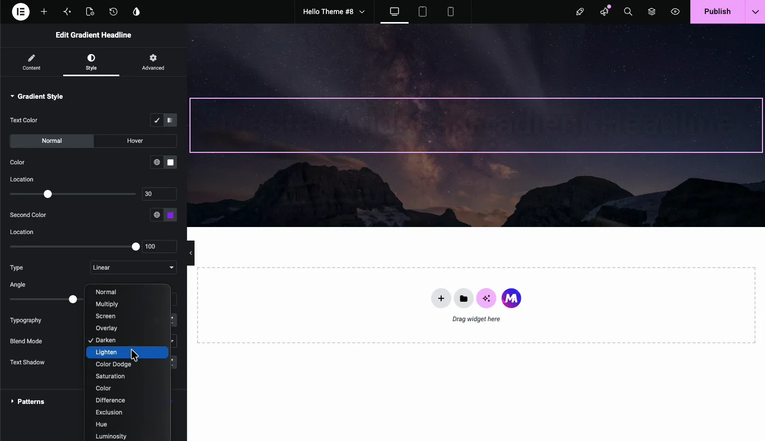
Task: Switch to Tablet preview mode
Action: pyautogui.click(x=423, y=12)
